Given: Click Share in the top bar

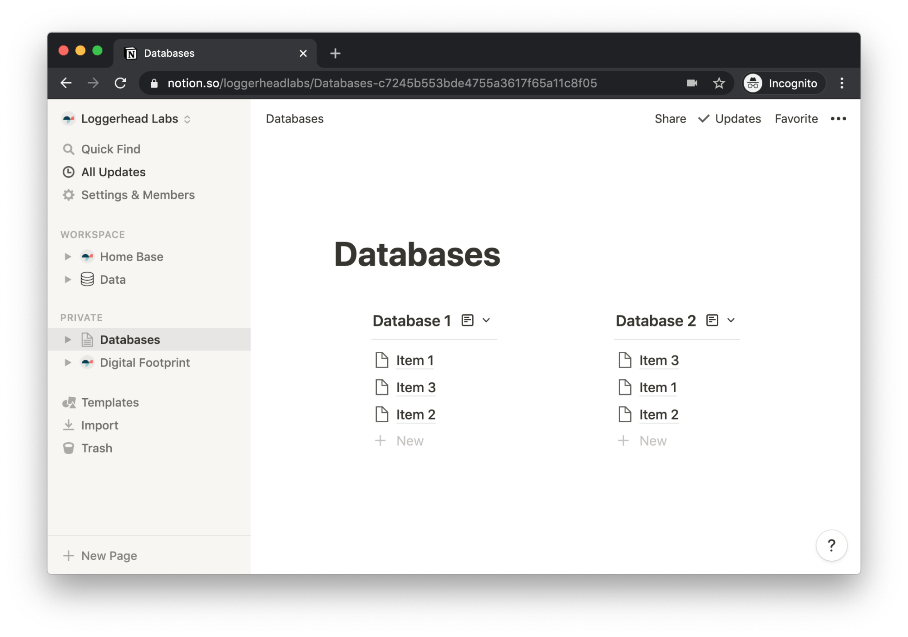Looking at the screenshot, I should tap(670, 119).
